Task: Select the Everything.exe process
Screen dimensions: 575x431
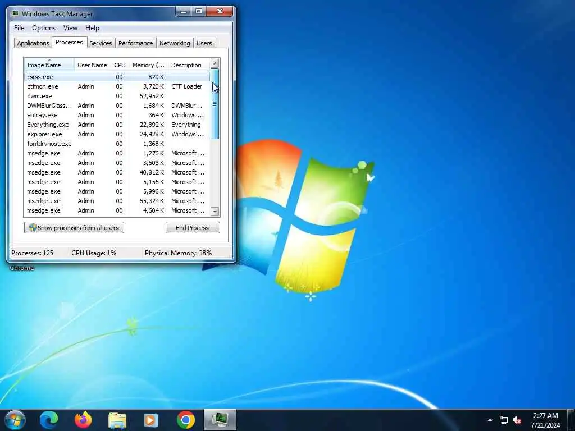Action: click(x=117, y=125)
